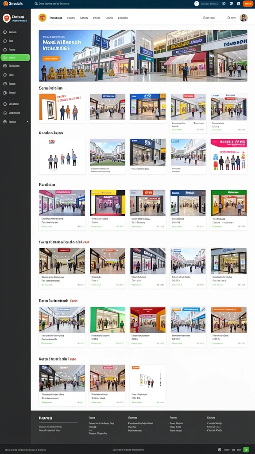The image size is (255, 454).
Task: Expand the small arrow beside the last sidebar item
Action: (28, 121)
